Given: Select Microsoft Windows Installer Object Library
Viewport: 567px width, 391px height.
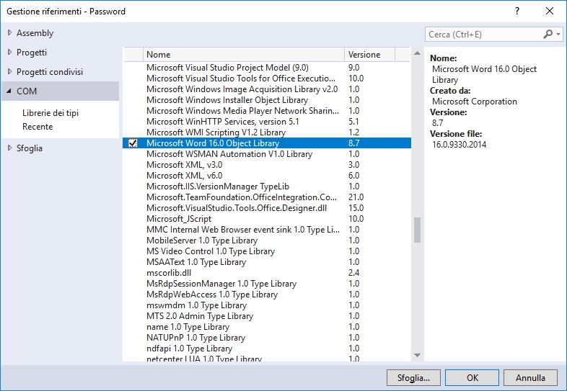Looking at the screenshot, I should [266, 100].
